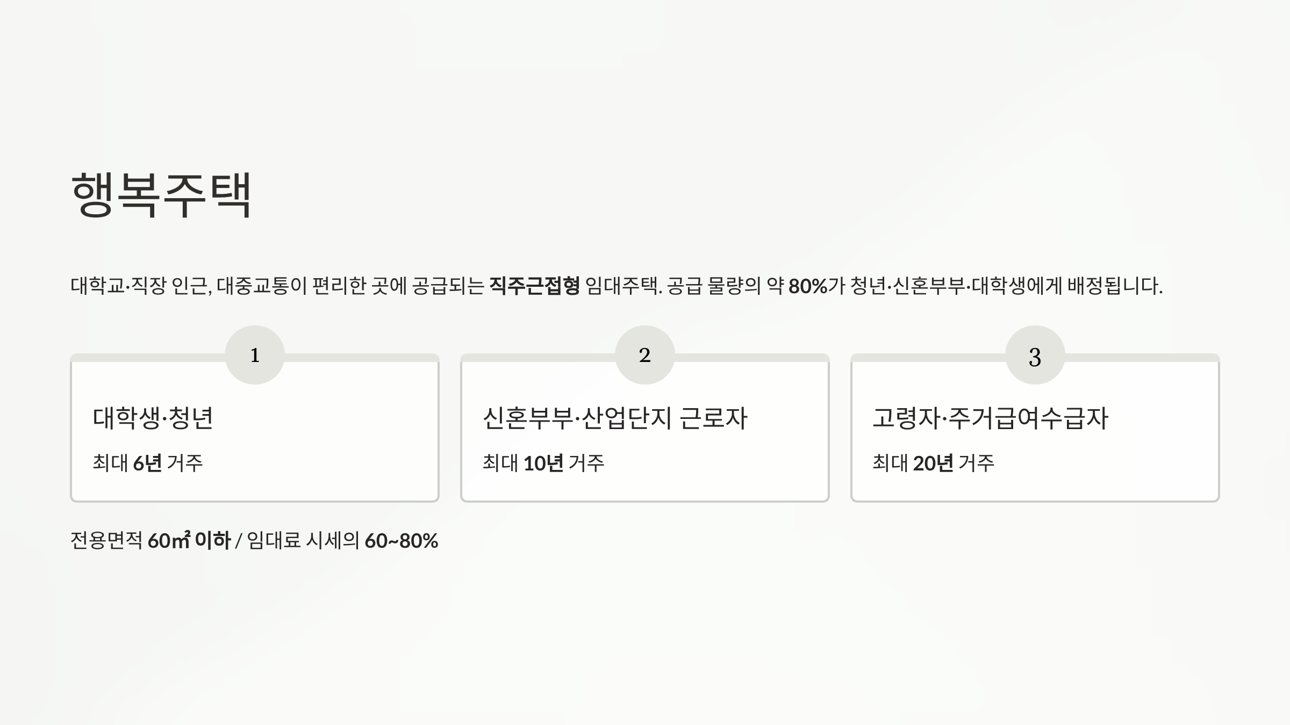Select the 최대 6년 거주 text

(x=148, y=463)
